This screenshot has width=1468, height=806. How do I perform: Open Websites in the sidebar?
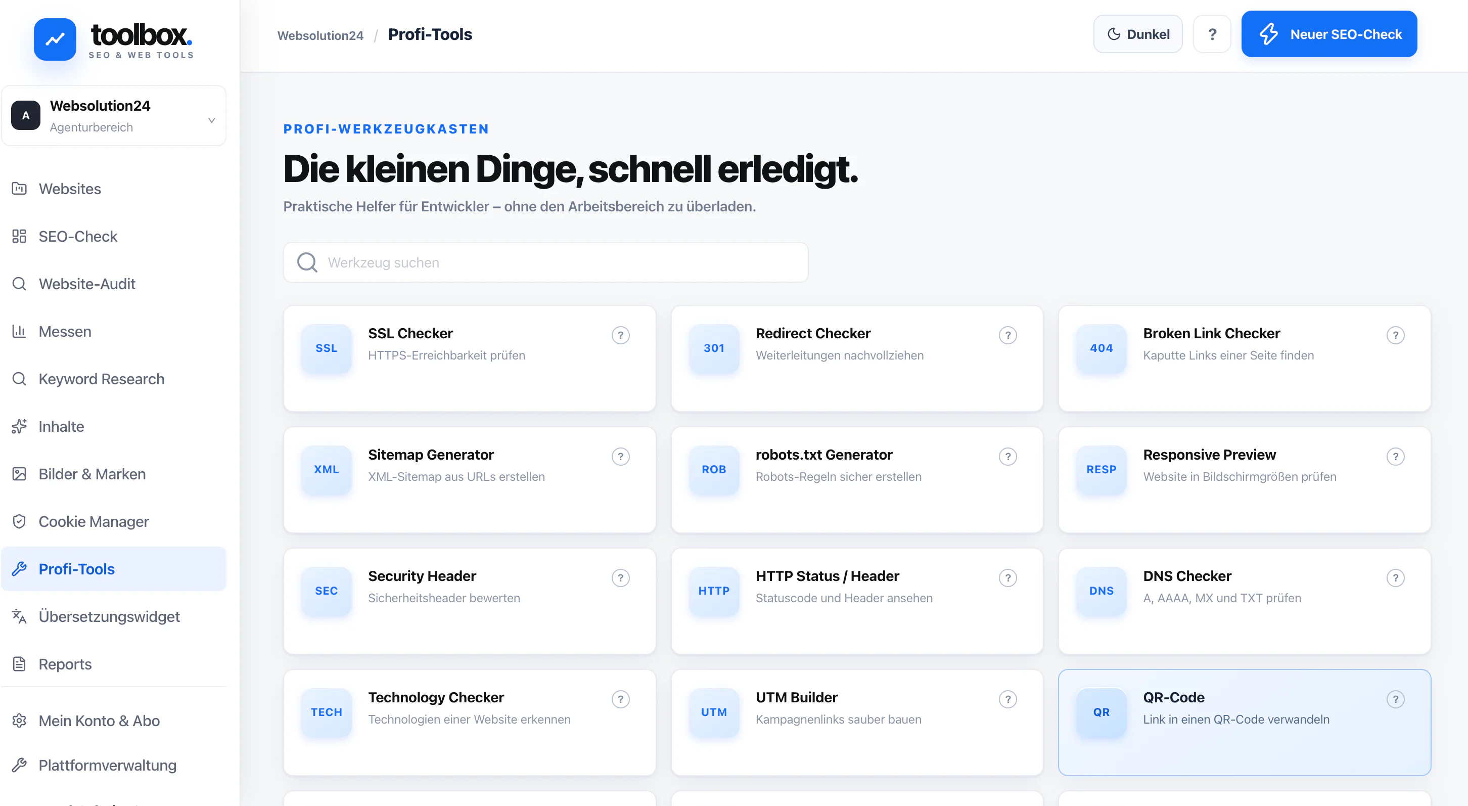(x=114, y=189)
